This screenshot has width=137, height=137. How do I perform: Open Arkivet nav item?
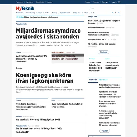86,13
